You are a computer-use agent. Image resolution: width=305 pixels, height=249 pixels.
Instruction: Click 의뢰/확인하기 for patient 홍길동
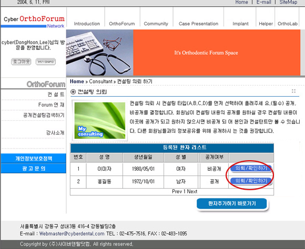251,181
